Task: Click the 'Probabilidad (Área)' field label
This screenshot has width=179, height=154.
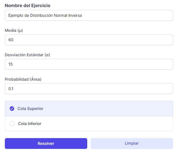Action: tap(23, 79)
